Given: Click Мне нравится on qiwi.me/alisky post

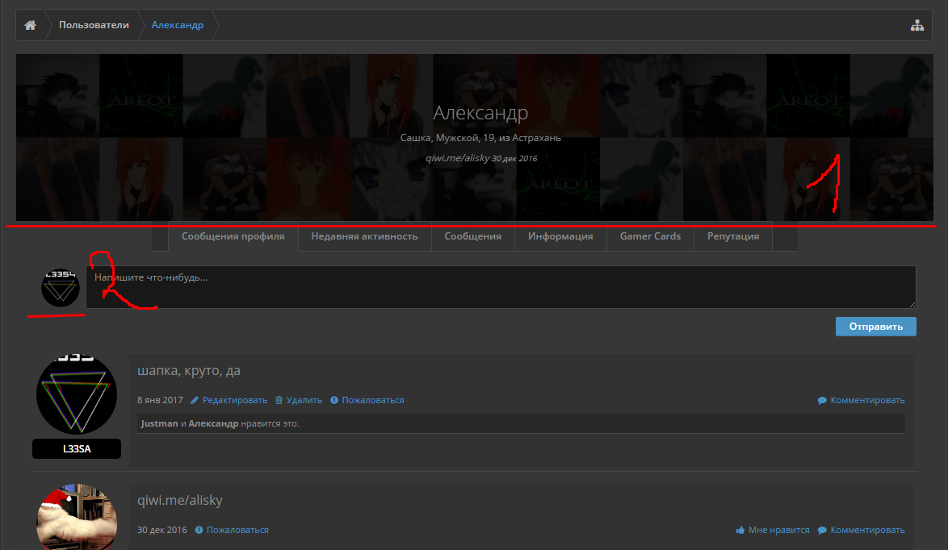Looking at the screenshot, I should (x=778, y=530).
